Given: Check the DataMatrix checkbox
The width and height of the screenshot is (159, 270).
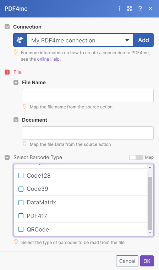Looking at the screenshot, I should [x=21, y=202].
